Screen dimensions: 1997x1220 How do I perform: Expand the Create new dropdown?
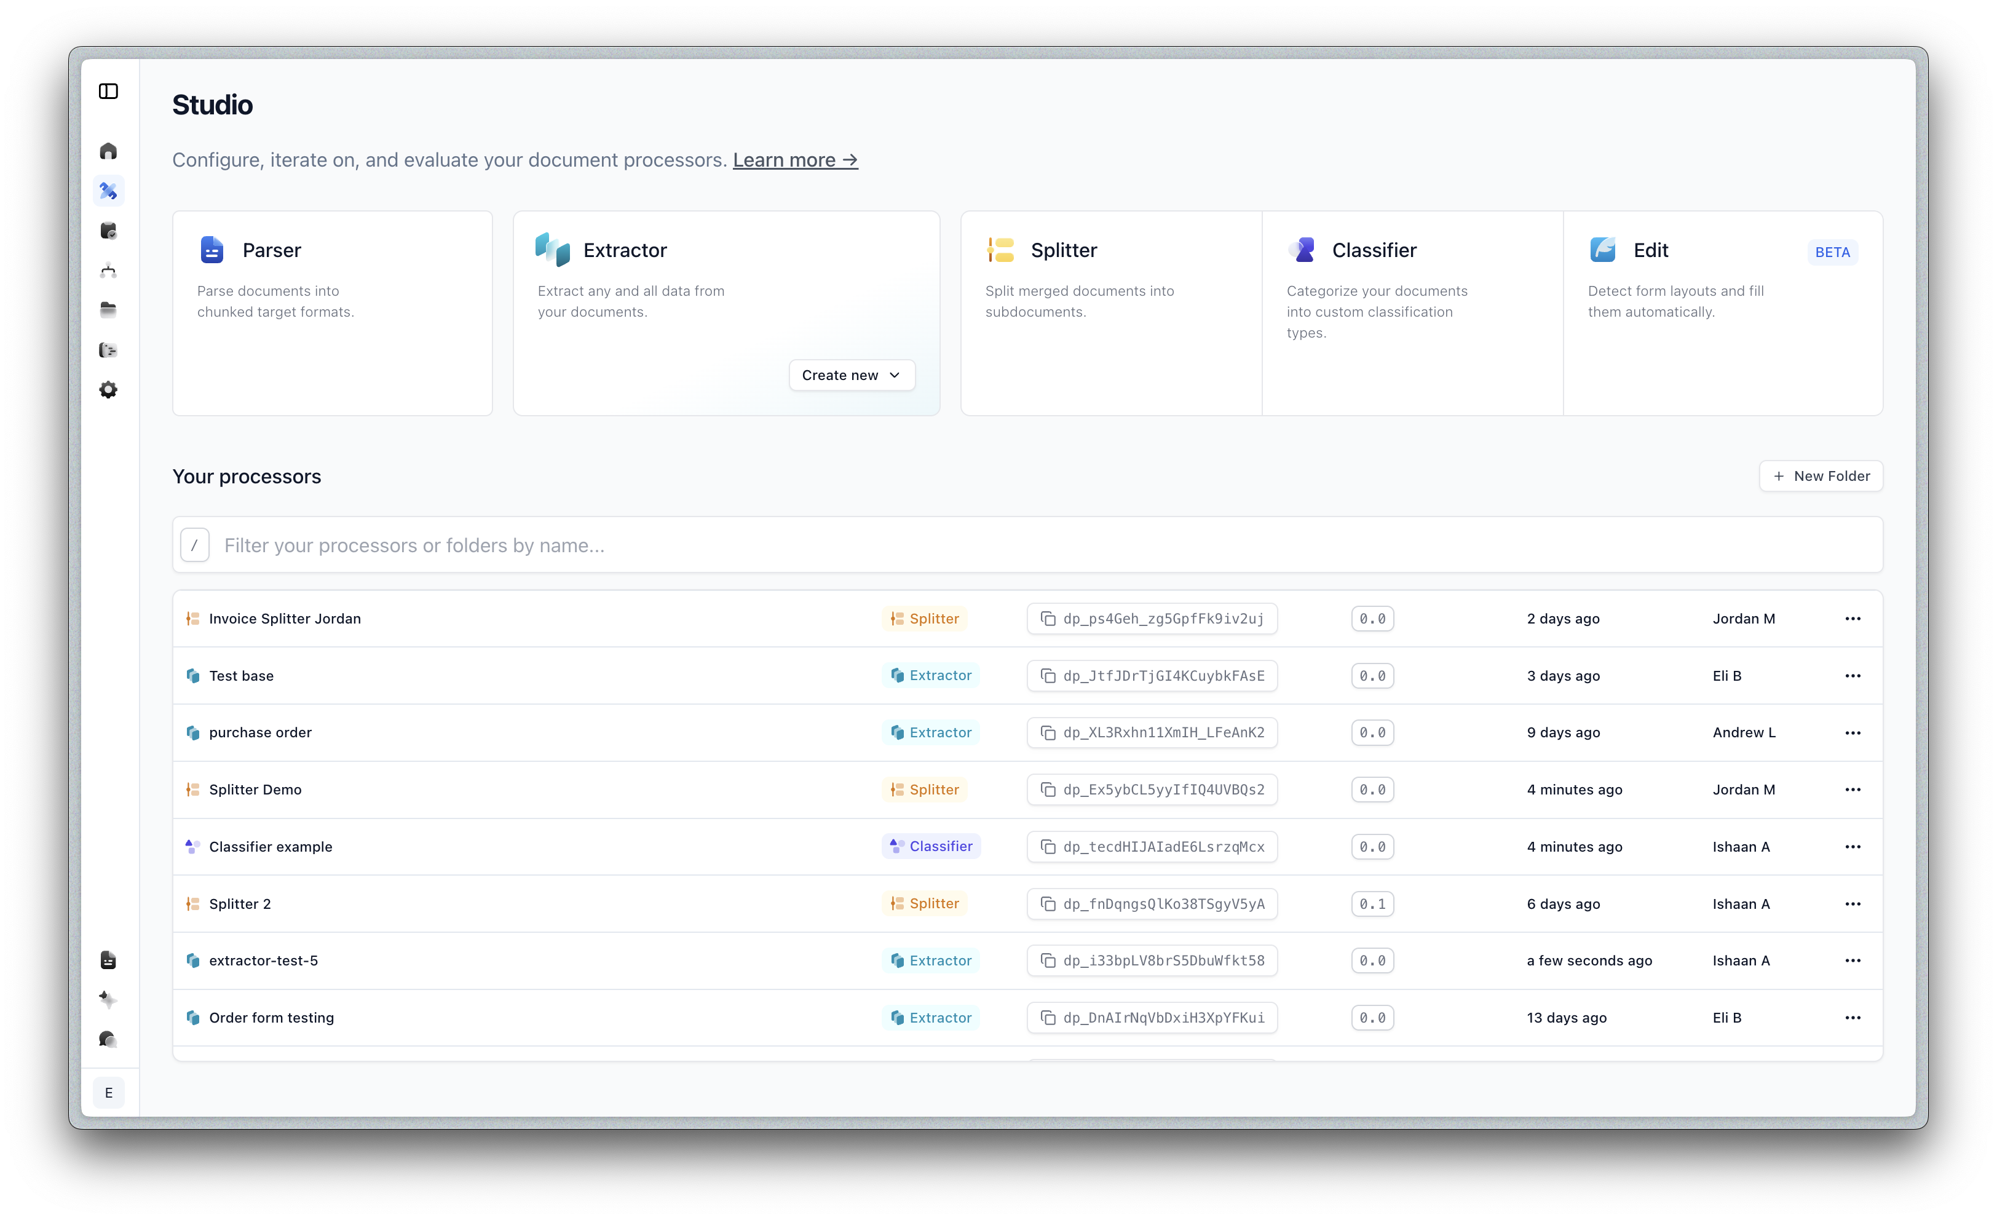click(x=851, y=375)
